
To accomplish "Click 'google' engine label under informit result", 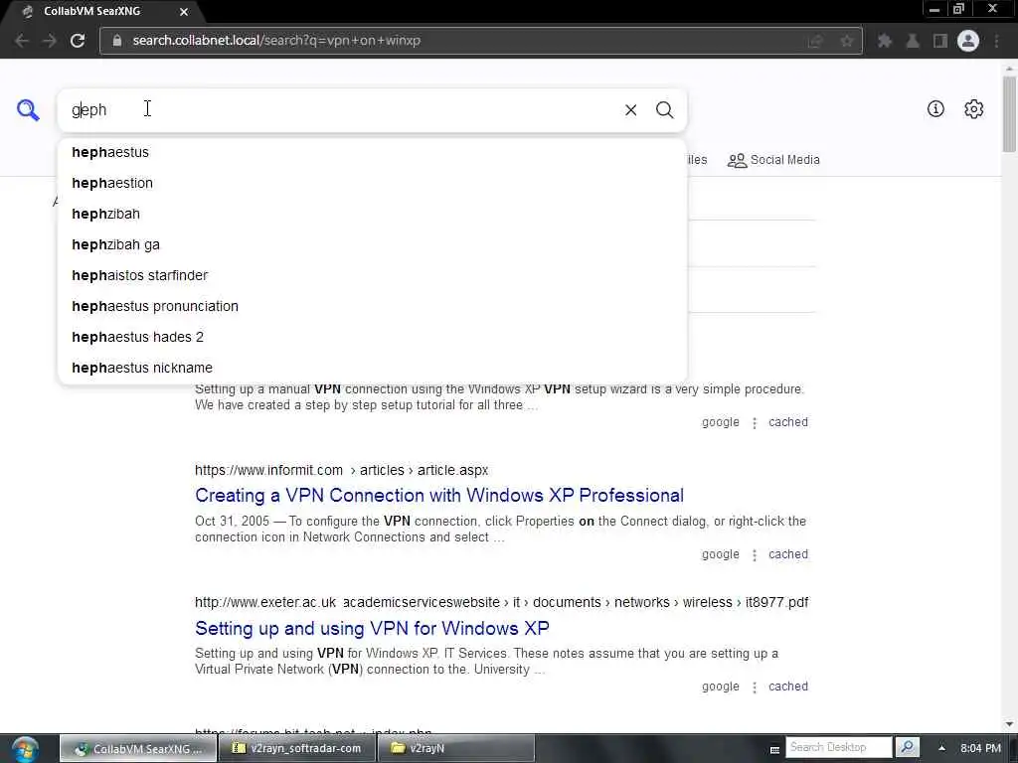I will (x=720, y=554).
